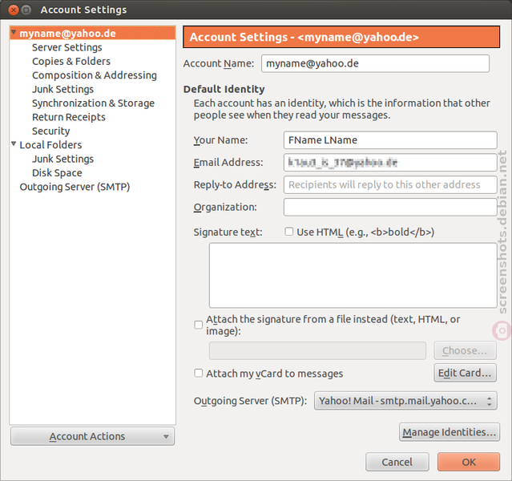The height and width of the screenshot is (481, 512).
Task: Open Disk Space under Local Folders
Action: pyautogui.click(x=57, y=173)
